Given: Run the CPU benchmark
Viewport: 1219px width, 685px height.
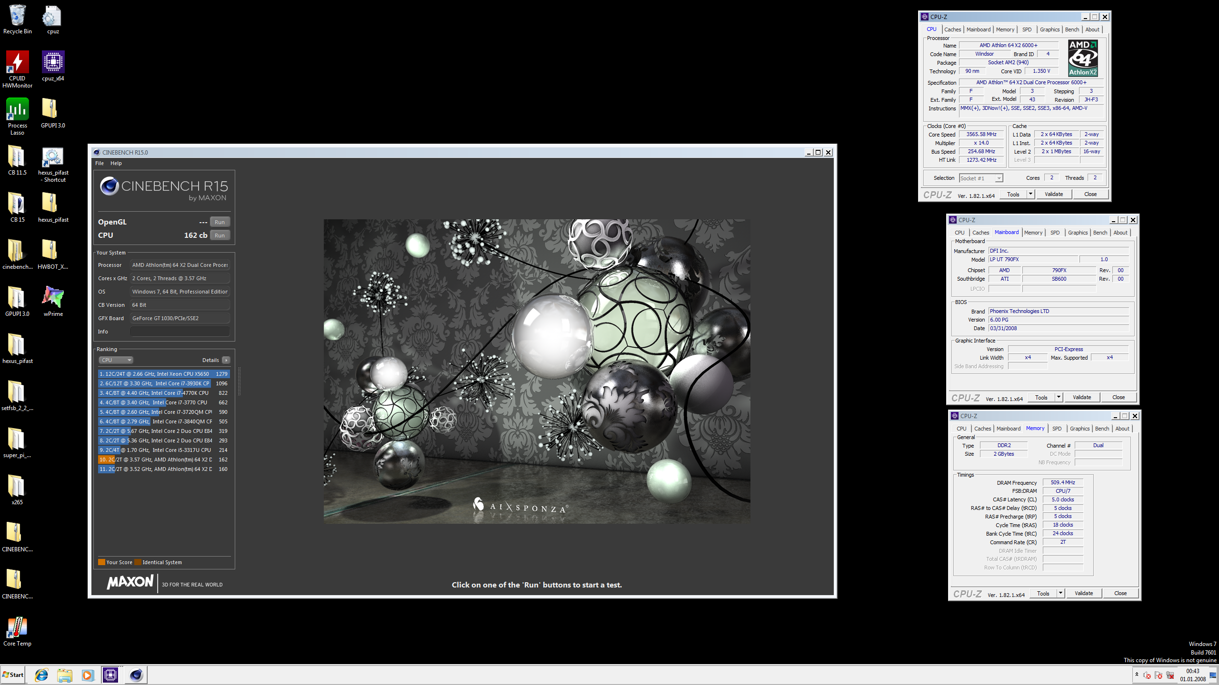Looking at the screenshot, I should (x=220, y=235).
